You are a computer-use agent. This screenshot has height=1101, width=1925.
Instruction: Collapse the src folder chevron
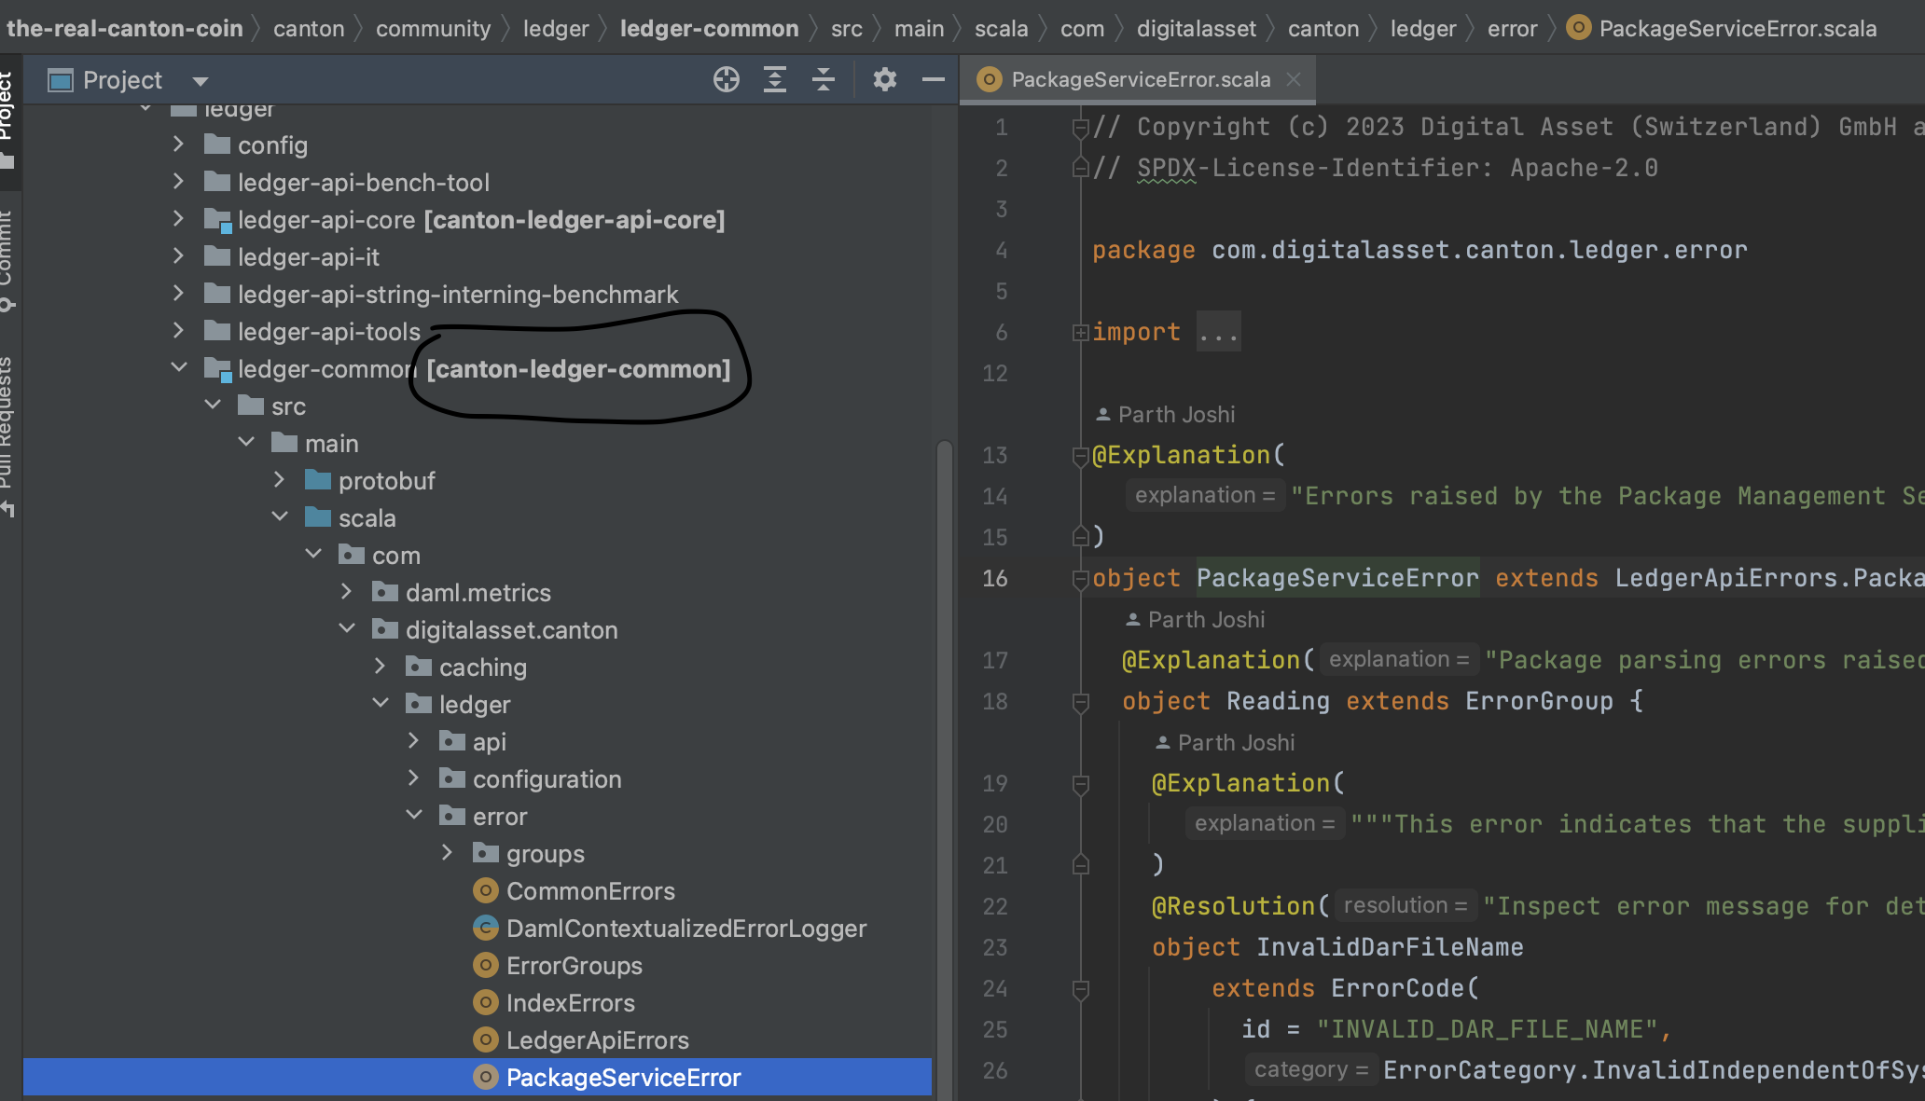(x=213, y=406)
